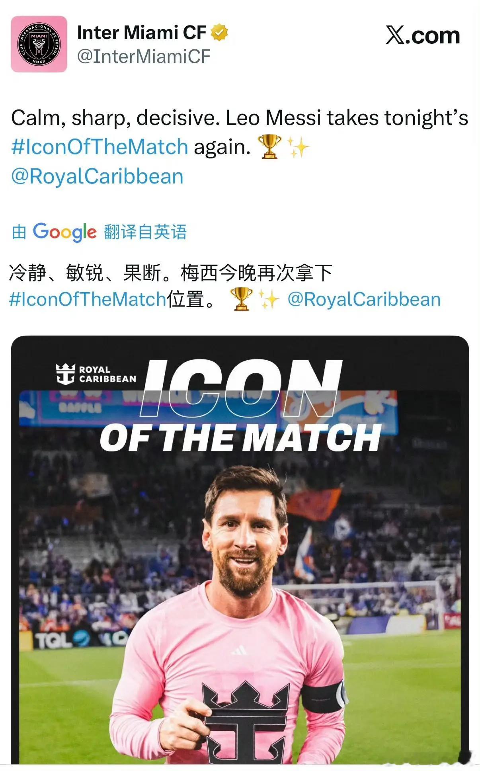Open the @RoyalCaribbean mention in English tweet
The height and width of the screenshot is (771, 480).
click(97, 176)
